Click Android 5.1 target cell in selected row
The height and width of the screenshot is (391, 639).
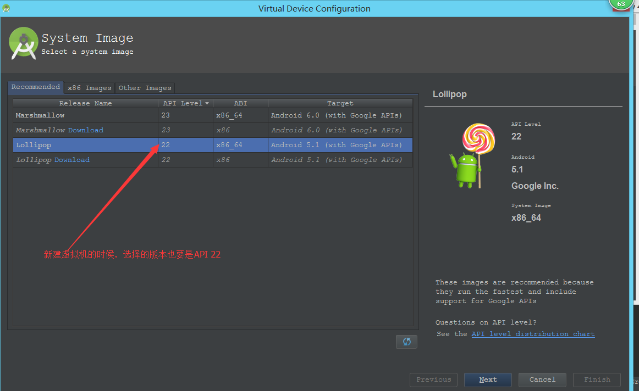340,145
